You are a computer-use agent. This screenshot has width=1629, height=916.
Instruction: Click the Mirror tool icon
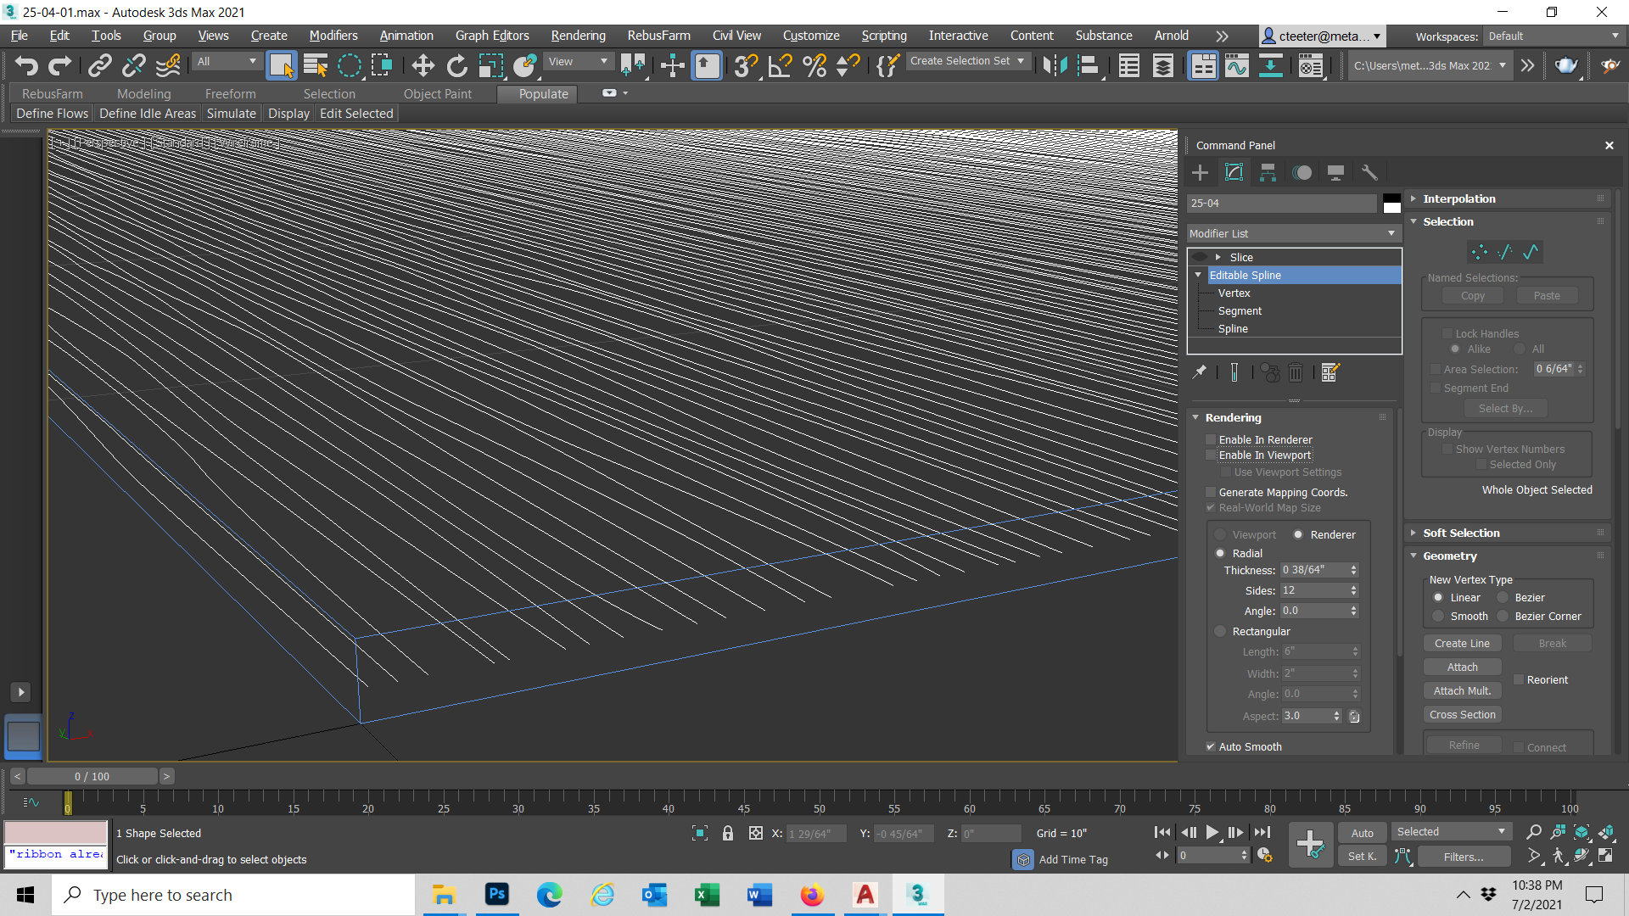[1055, 65]
